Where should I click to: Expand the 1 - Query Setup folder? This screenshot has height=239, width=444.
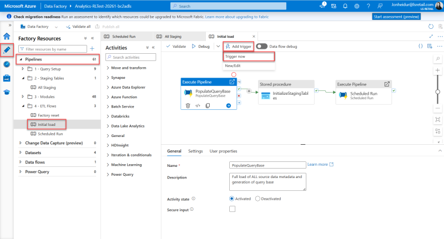[23, 69]
